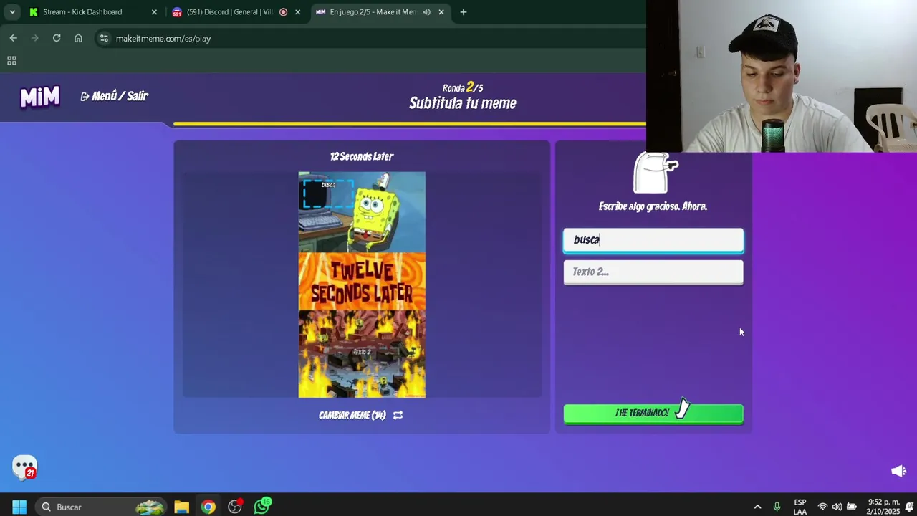Screen dimensions: 917x516
Task: Open the browser home page
Action: click(78, 38)
